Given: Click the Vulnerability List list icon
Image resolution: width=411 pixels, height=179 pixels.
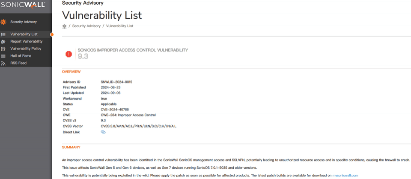Looking at the screenshot, I should (x=3, y=35).
